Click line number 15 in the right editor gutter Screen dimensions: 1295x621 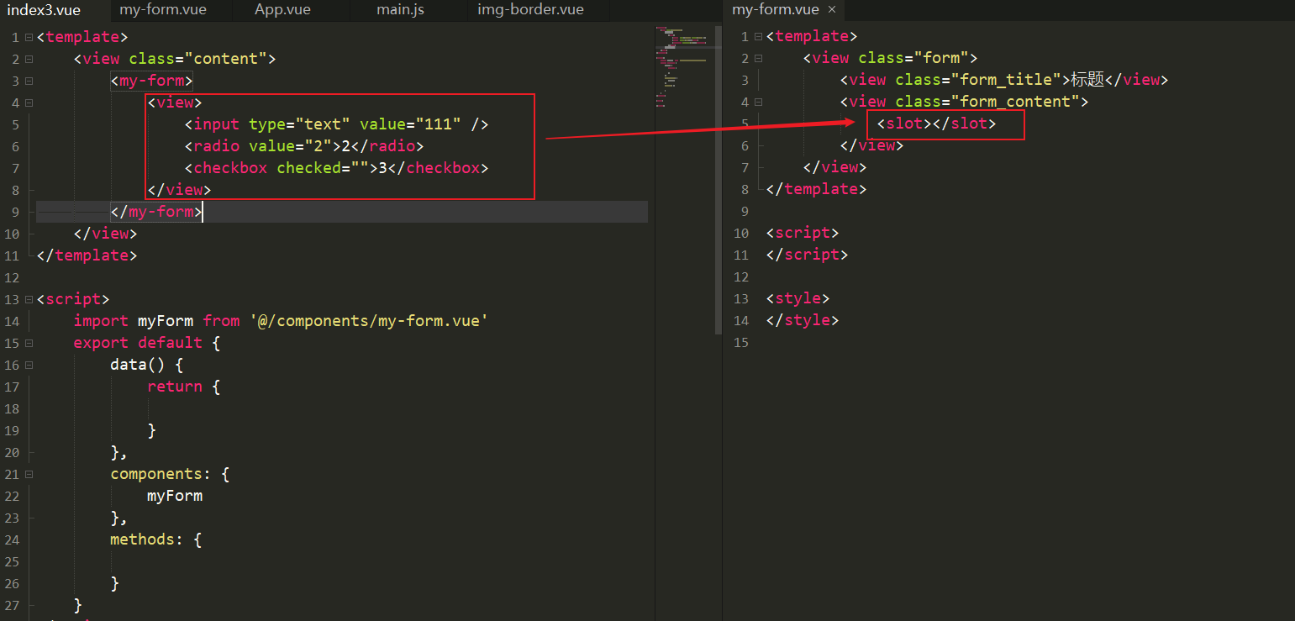740,343
